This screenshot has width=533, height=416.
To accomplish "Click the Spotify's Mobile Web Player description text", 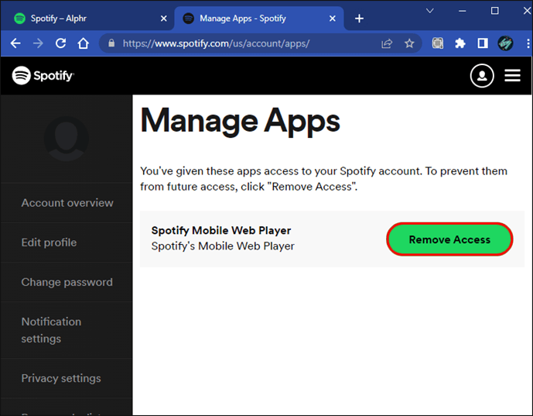I will [x=223, y=246].
